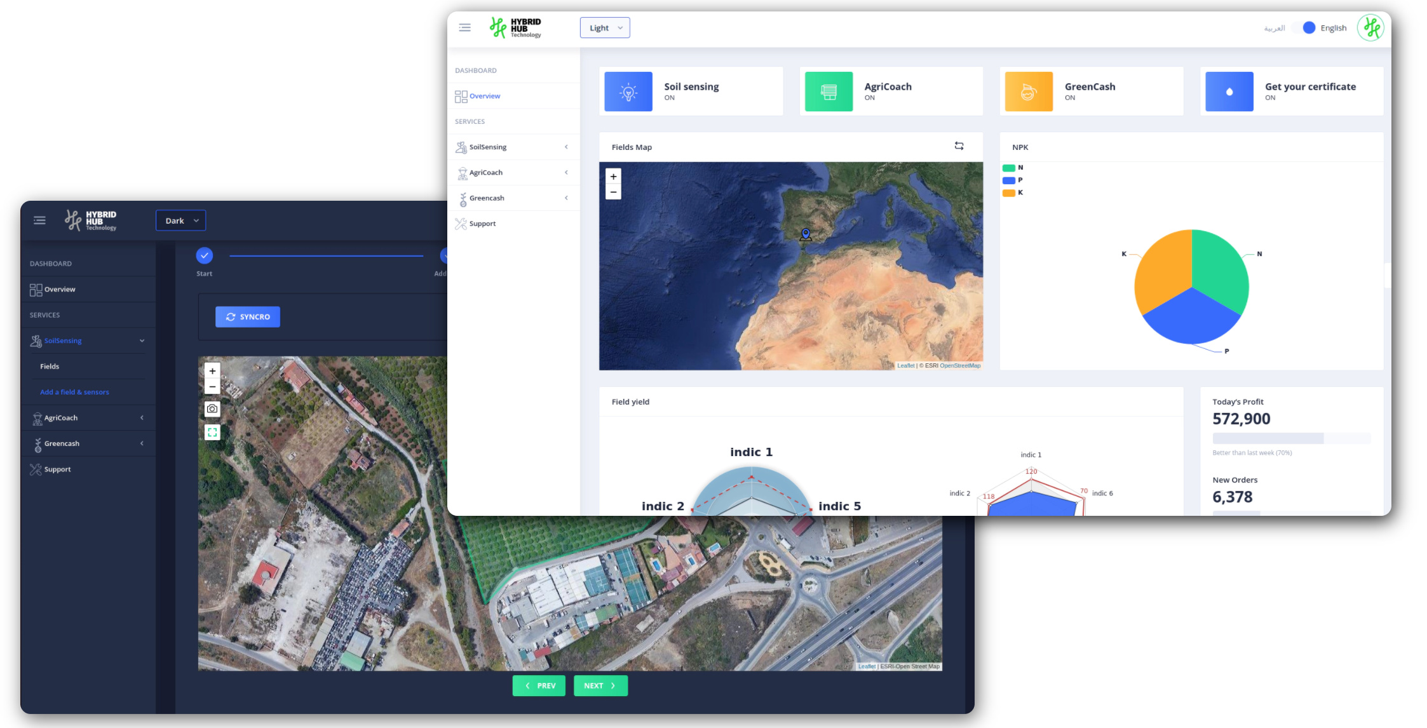1427x728 pixels.
Task: Click the blue location pin on the Fields Map
Action: [x=806, y=234]
